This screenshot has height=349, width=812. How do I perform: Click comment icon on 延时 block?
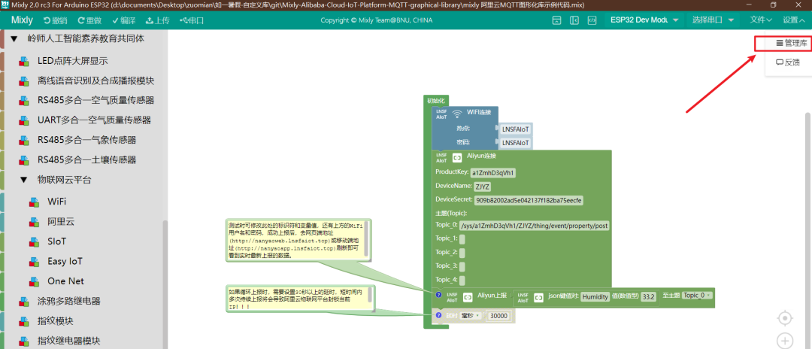438,315
